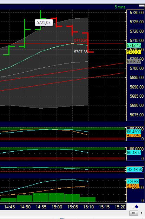The height and width of the screenshot is (219, 145).
Task: Click the latest red price bar at 15:10
Action: (x=88, y=42)
